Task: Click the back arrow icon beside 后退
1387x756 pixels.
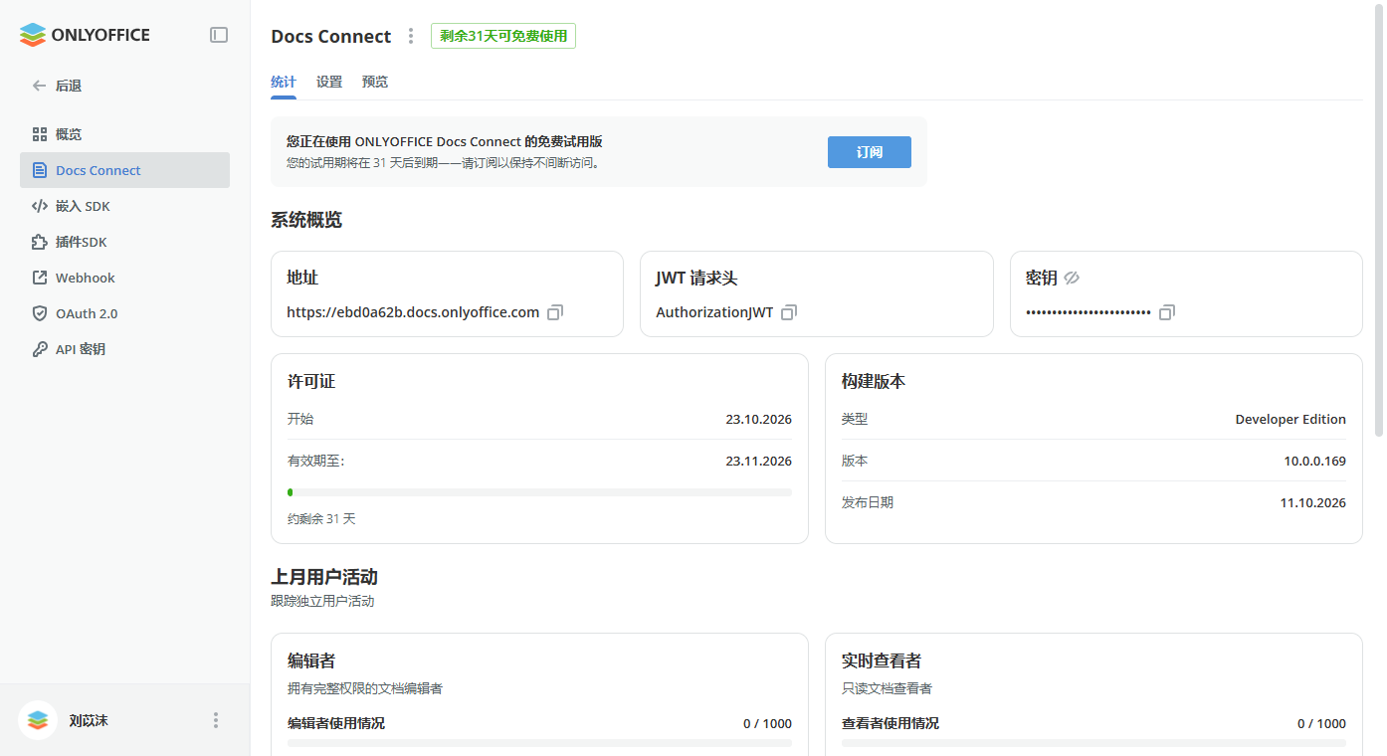Action: [40, 86]
